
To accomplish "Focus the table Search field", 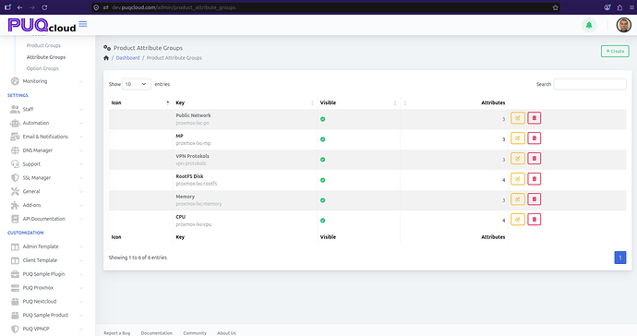I will pos(590,84).
